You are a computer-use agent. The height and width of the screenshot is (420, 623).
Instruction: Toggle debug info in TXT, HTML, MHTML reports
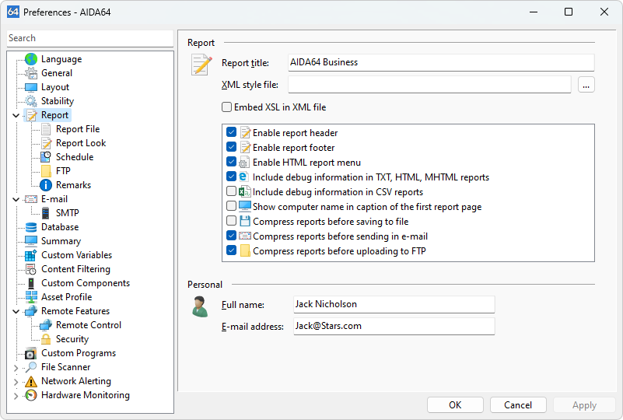[231, 177]
